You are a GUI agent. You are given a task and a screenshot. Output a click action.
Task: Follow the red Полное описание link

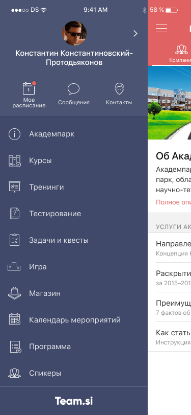click(x=173, y=202)
